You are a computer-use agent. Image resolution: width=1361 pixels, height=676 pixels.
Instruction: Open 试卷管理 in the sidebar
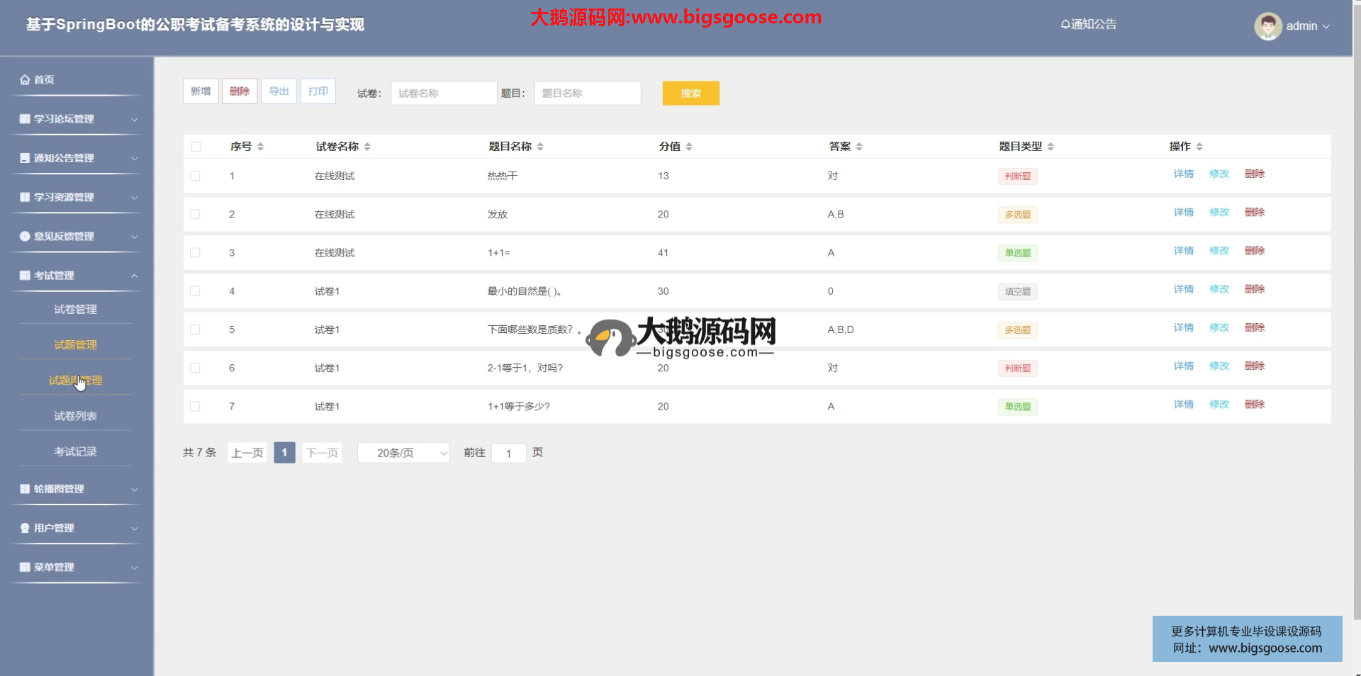(75, 310)
